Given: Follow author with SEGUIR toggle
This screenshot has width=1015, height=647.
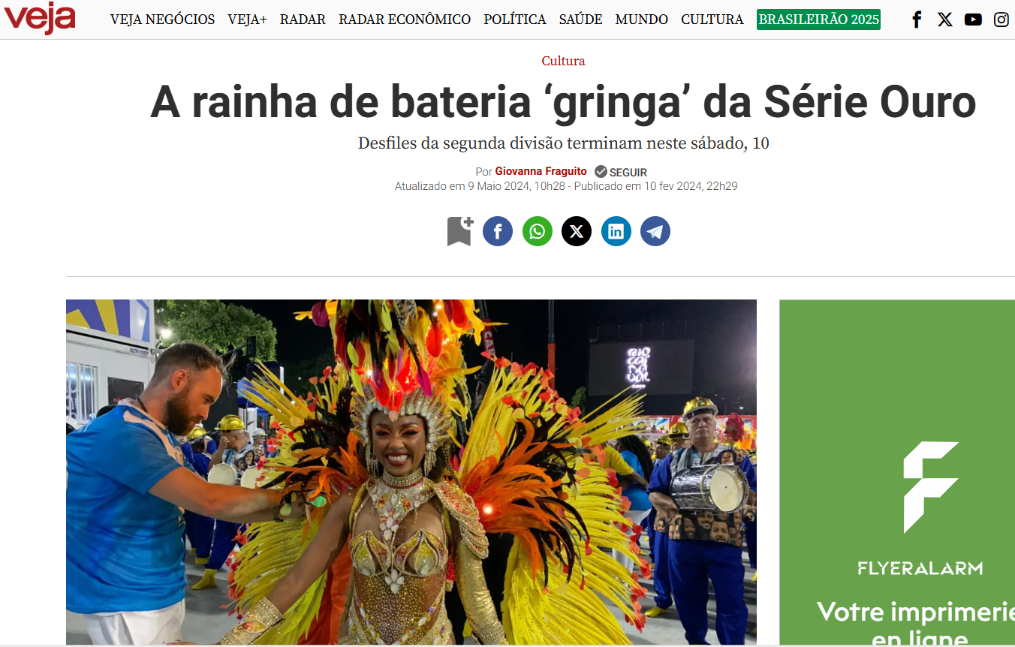Looking at the screenshot, I should [621, 172].
